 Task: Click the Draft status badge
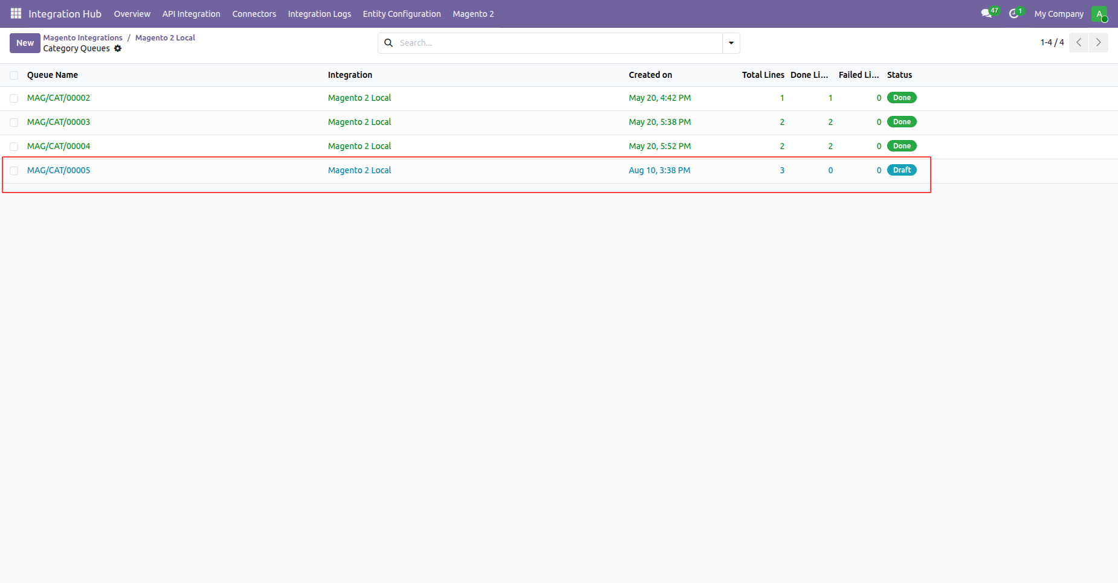point(902,170)
